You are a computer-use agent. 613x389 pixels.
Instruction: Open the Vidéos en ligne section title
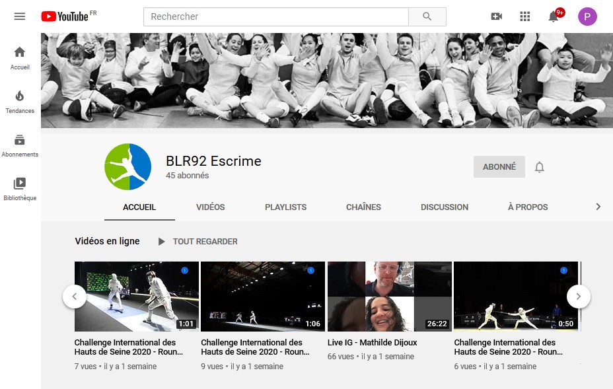107,241
